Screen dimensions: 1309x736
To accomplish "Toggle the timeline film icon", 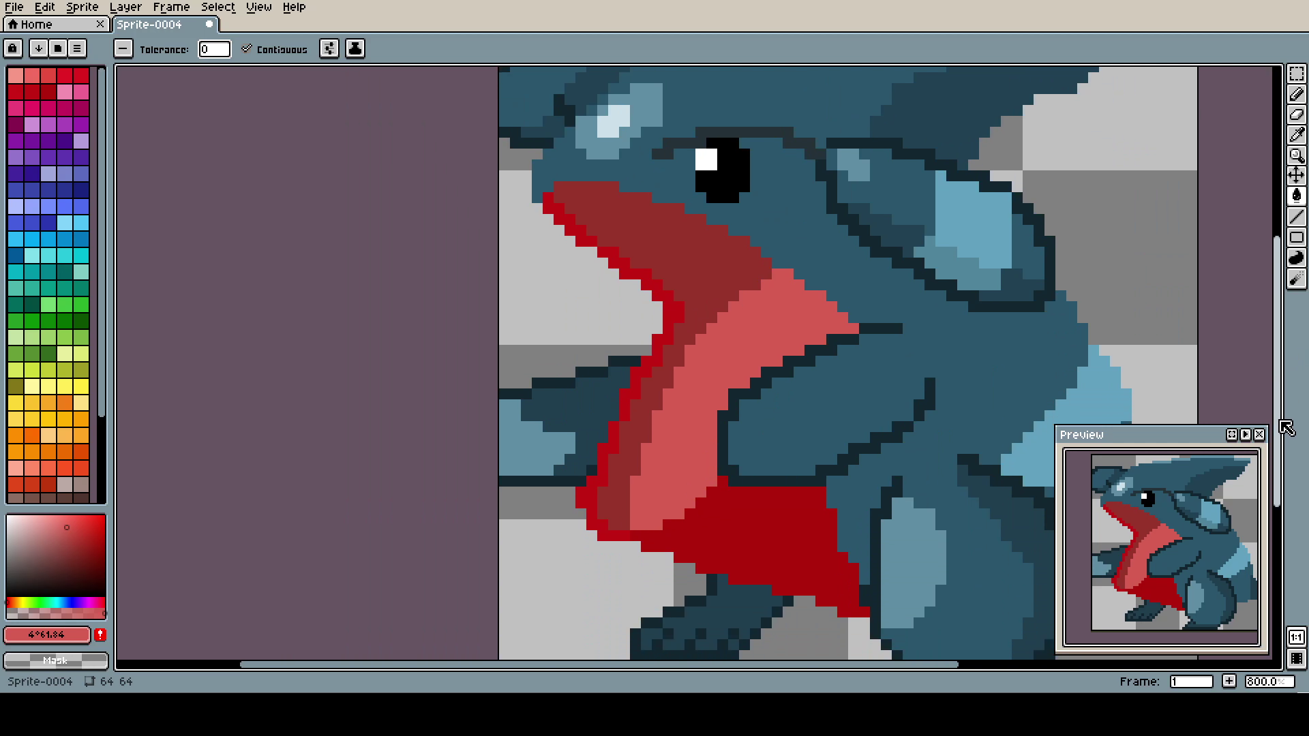I will click(x=1296, y=658).
